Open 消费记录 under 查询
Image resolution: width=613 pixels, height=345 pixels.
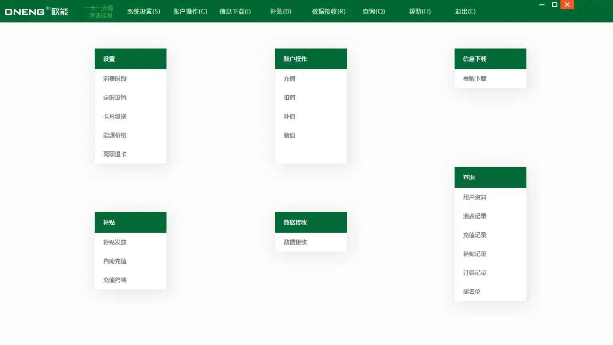coord(474,216)
